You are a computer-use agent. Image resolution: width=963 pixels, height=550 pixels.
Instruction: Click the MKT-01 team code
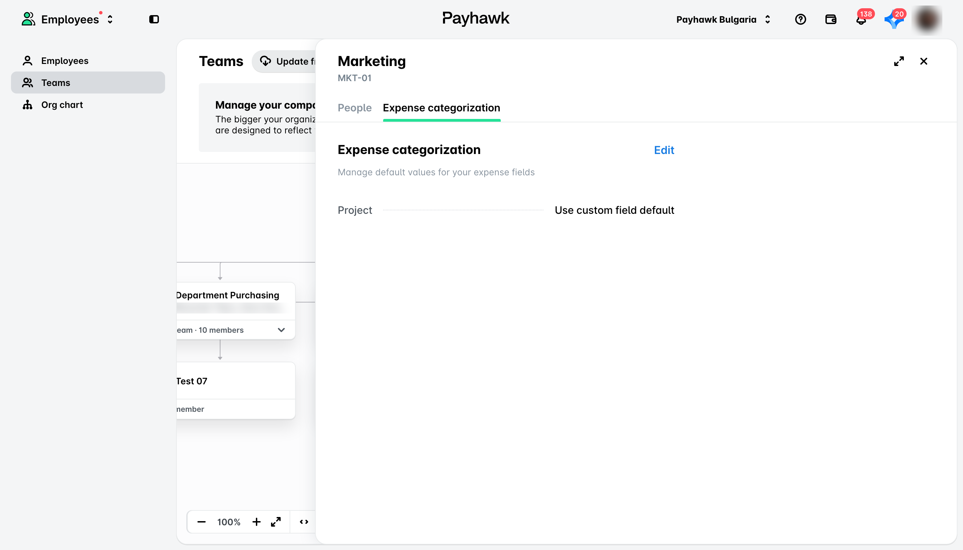click(354, 78)
